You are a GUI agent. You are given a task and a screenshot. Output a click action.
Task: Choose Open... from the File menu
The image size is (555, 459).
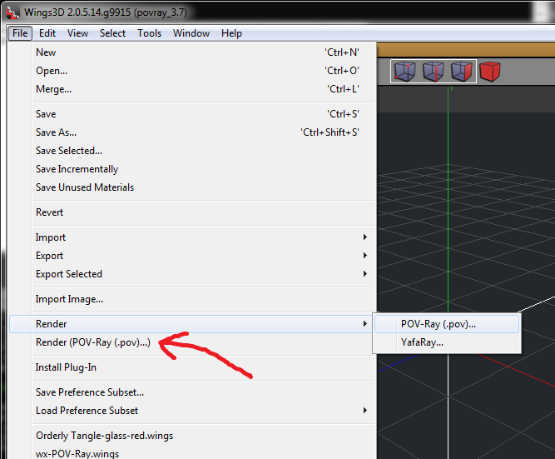[x=192, y=71]
